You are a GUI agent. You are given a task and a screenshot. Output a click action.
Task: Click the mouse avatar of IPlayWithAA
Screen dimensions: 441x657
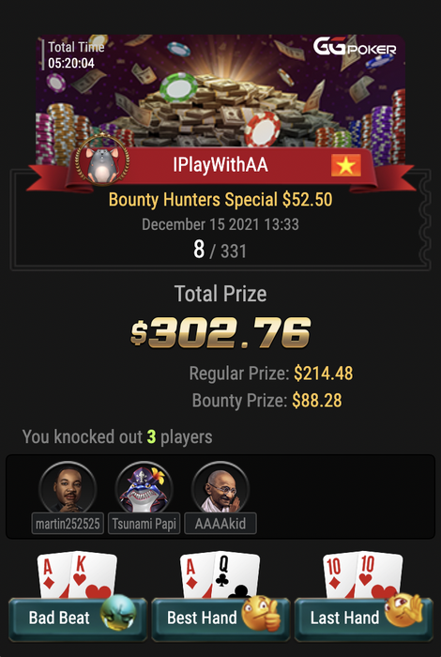[x=102, y=160]
